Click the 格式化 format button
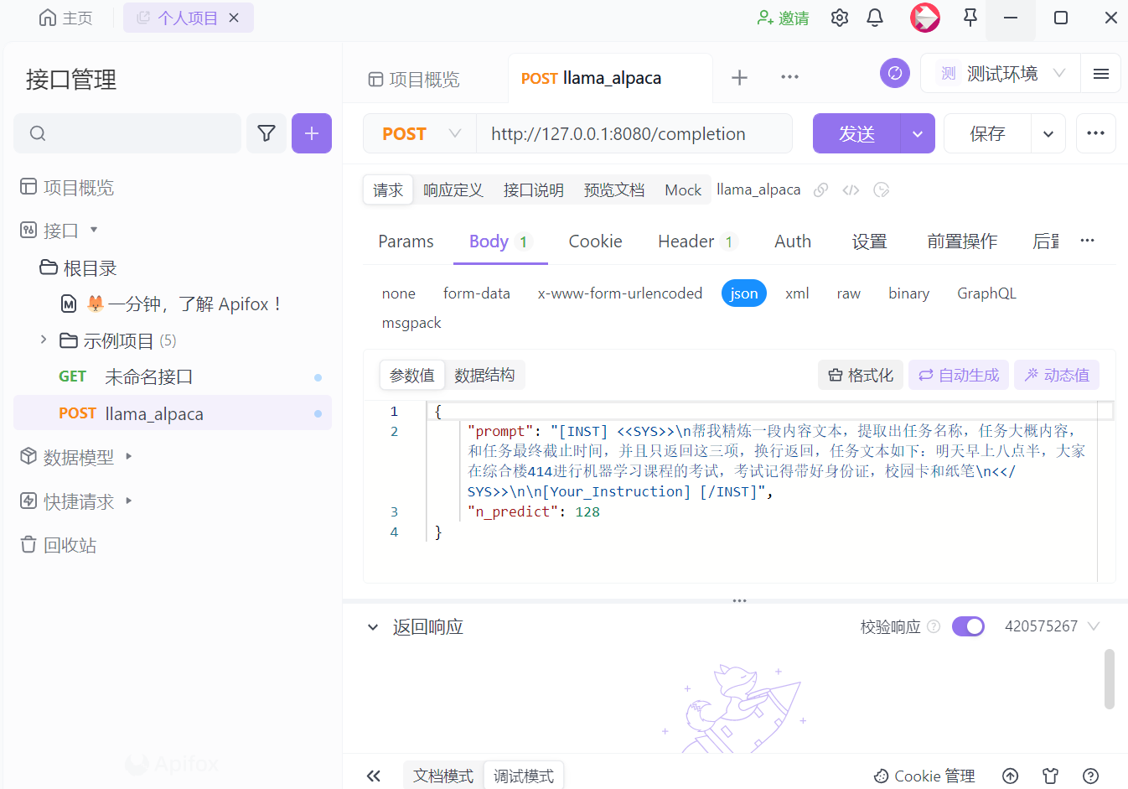Image resolution: width=1128 pixels, height=789 pixels. (861, 375)
